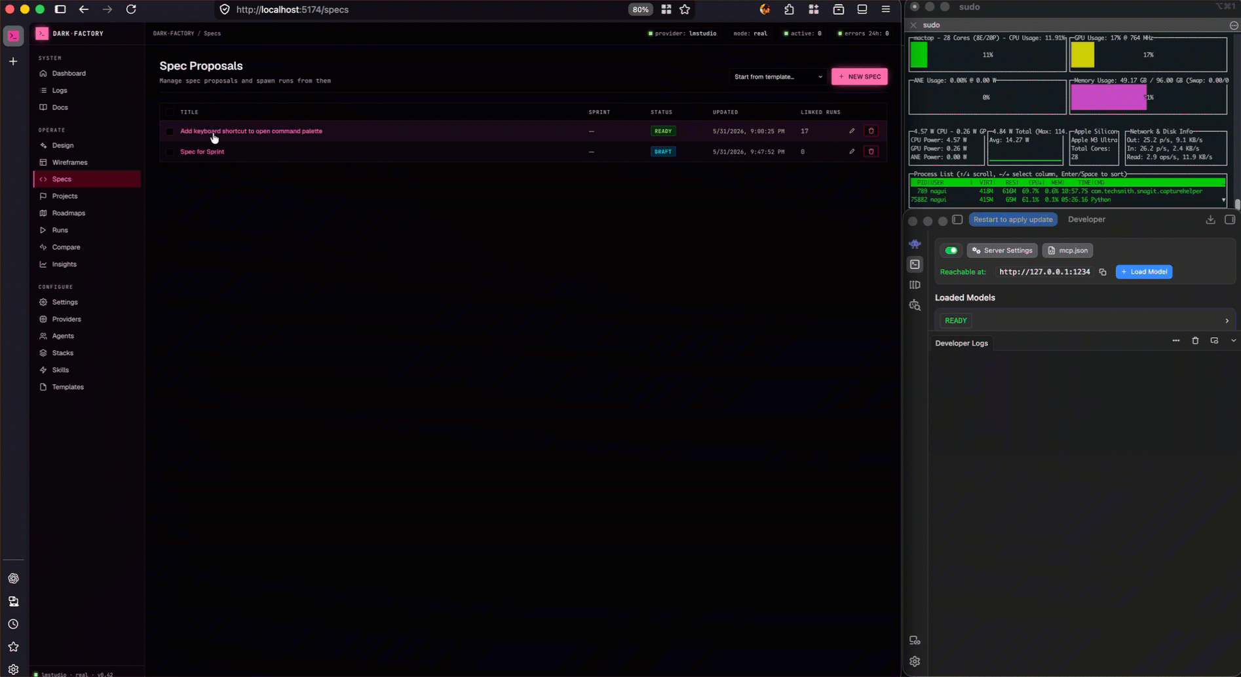The image size is (1241, 677).
Task: Click the NEW SPEC button
Action: tap(860, 77)
